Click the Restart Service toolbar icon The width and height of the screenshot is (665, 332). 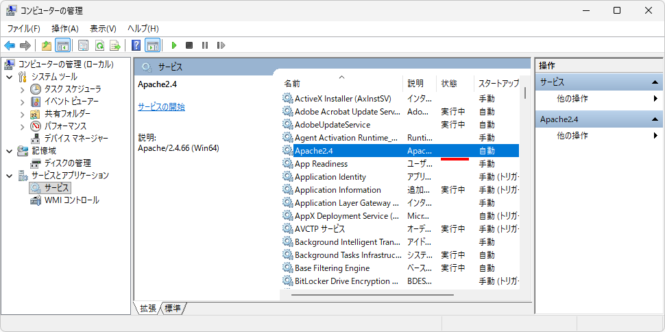tap(221, 45)
